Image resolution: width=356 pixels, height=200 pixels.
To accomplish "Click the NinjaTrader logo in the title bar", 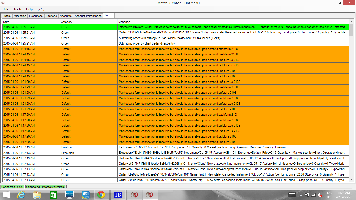I will pyautogui.click(x=3, y=3).
